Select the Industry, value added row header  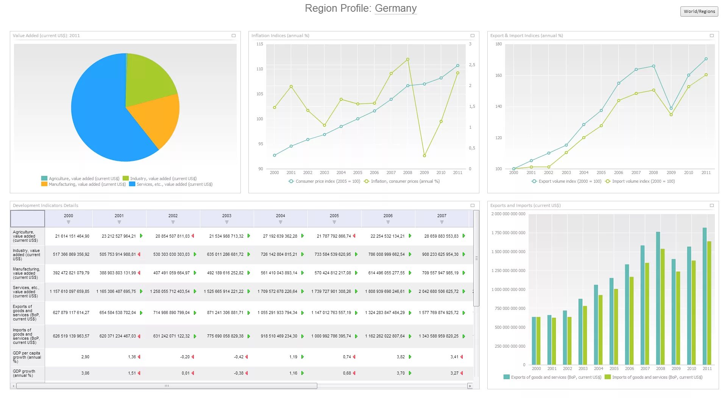tap(27, 255)
